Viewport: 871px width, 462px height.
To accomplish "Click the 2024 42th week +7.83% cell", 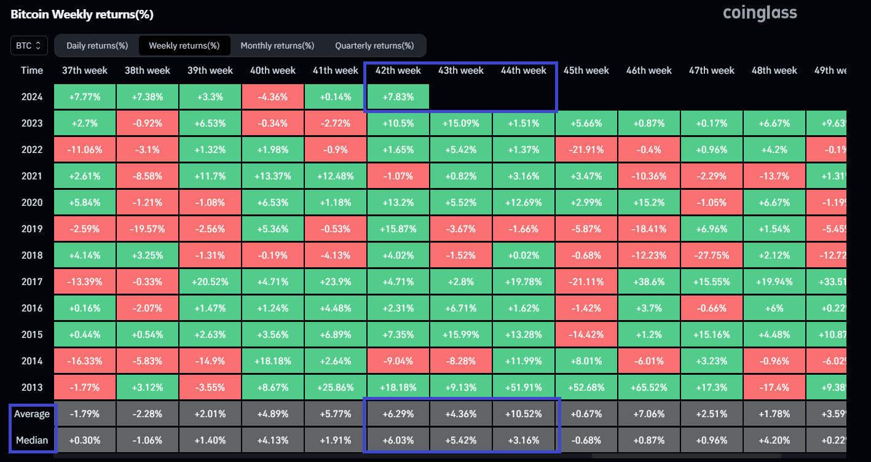I will pos(398,97).
